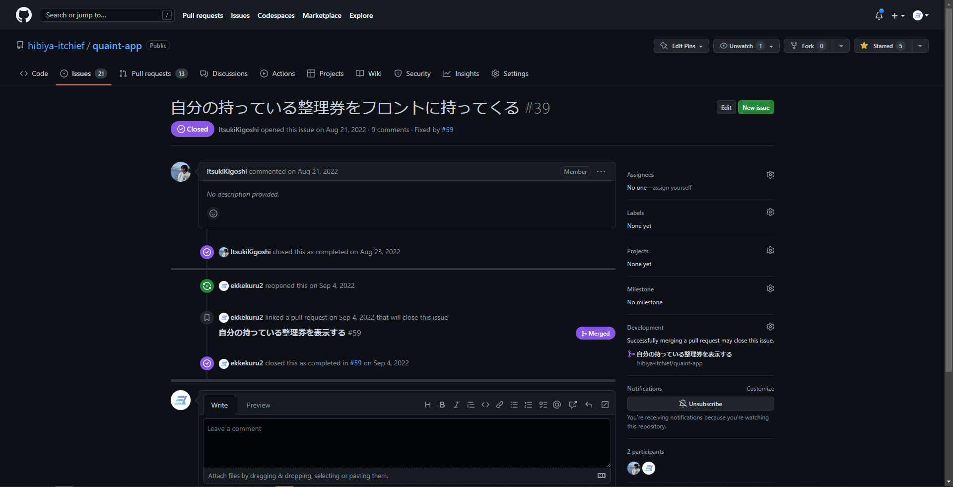
Task: Open Codespaces in top navigation
Action: (x=276, y=15)
